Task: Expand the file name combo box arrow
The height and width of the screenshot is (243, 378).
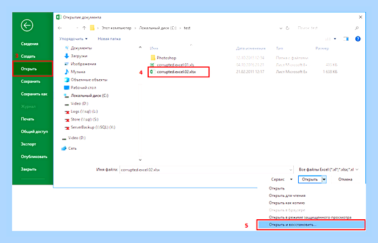Action: pos(290,170)
